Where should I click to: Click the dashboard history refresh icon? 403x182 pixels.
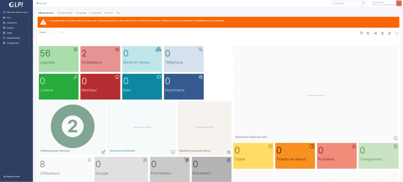point(361,33)
